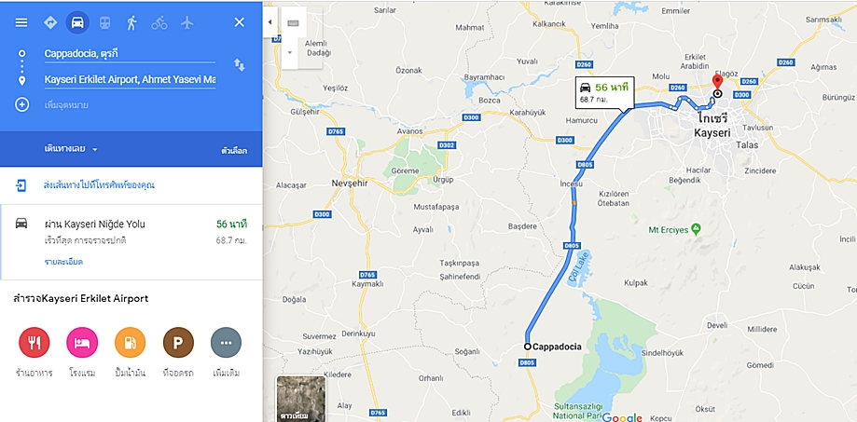Screen dimensions: 857x422
Task: Swap origin and destination points
Action: [240, 65]
